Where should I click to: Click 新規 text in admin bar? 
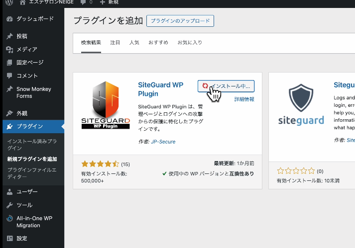(113, 2)
